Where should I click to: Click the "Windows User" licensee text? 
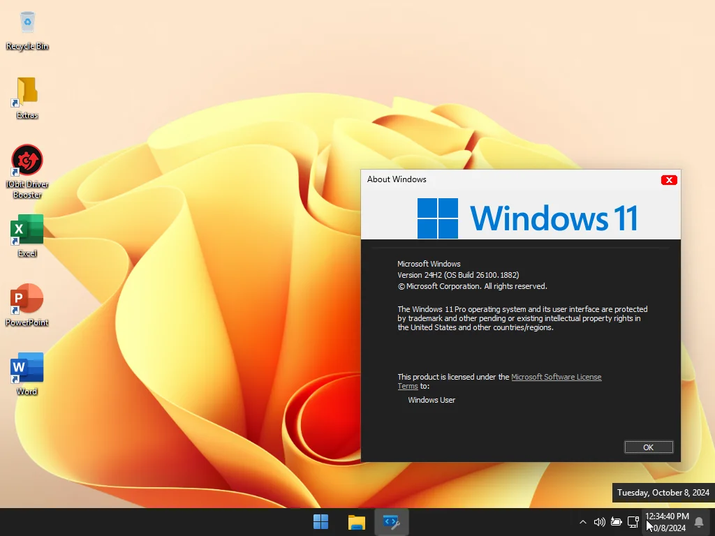(x=432, y=400)
